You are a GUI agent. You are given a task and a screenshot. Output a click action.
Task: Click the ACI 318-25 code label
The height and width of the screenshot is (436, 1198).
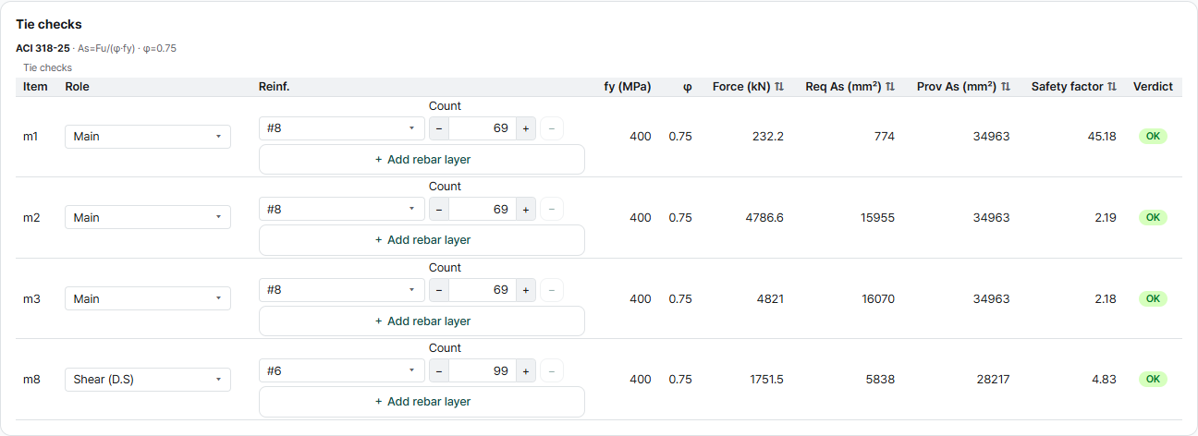coord(43,48)
